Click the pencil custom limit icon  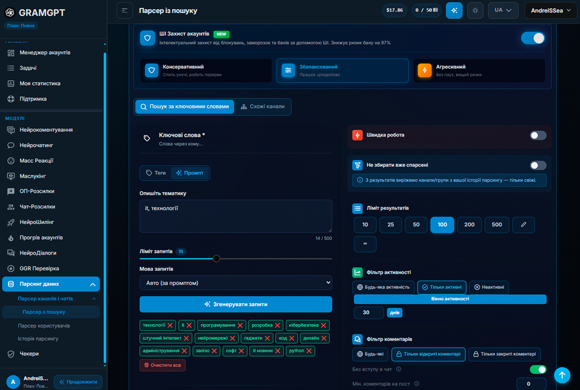523,225
